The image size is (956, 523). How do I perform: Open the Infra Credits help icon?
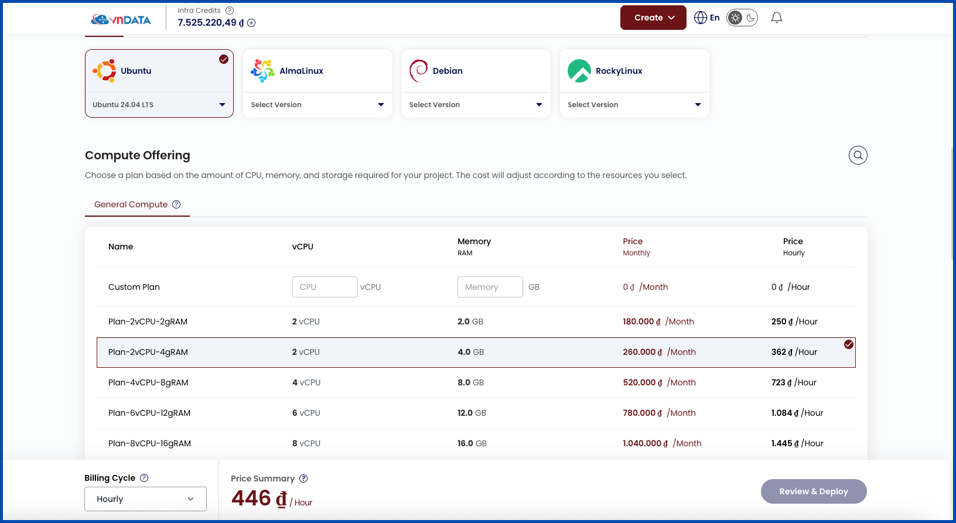click(x=230, y=11)
